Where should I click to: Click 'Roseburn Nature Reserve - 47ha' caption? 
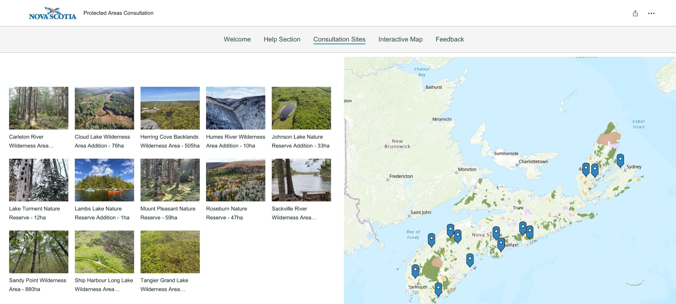(x=227, y=213)
